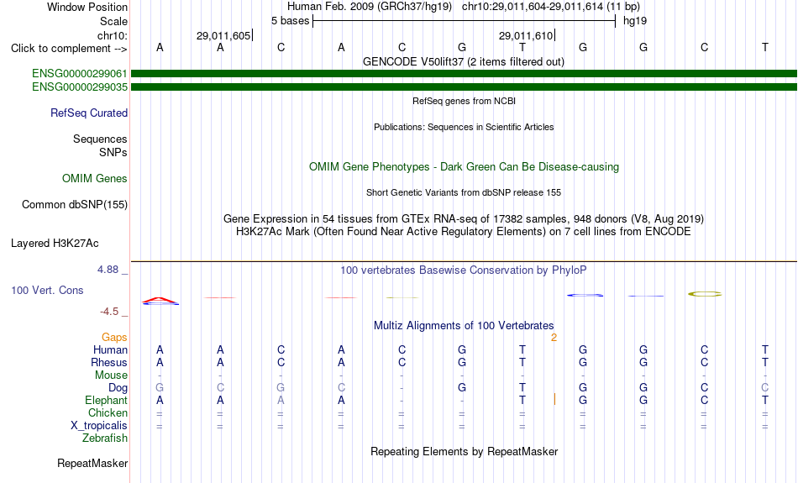Click the Dog species row label
This screenshot has width=798, height=483.
[x=118, y=388]
